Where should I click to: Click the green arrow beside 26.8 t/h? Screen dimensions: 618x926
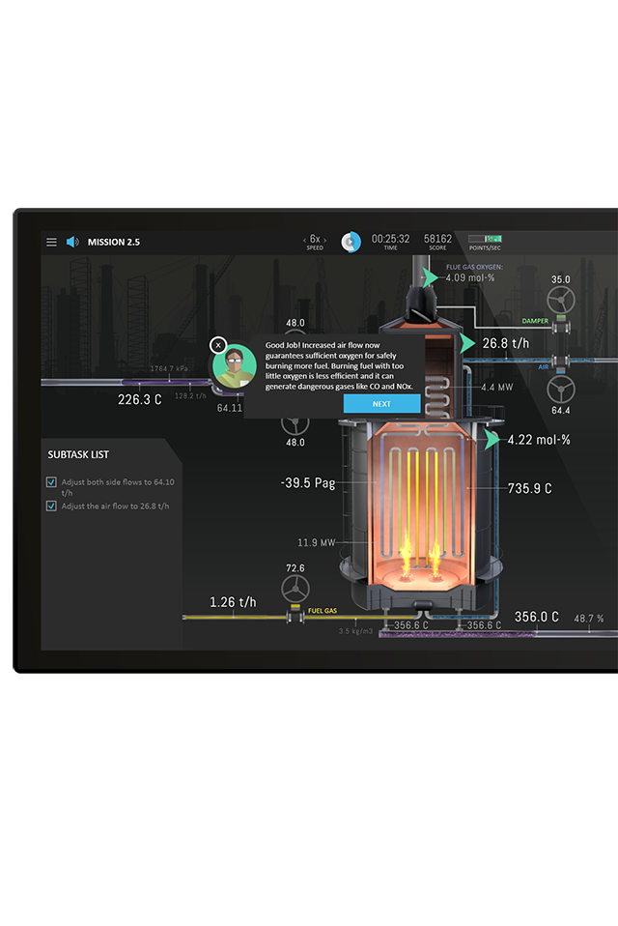[x=468, y=343]
